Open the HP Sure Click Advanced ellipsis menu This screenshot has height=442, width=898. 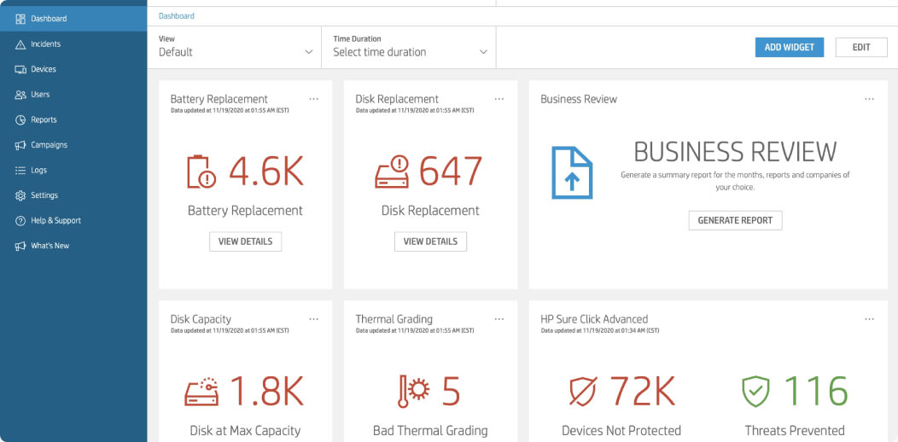tap(869, 319)
